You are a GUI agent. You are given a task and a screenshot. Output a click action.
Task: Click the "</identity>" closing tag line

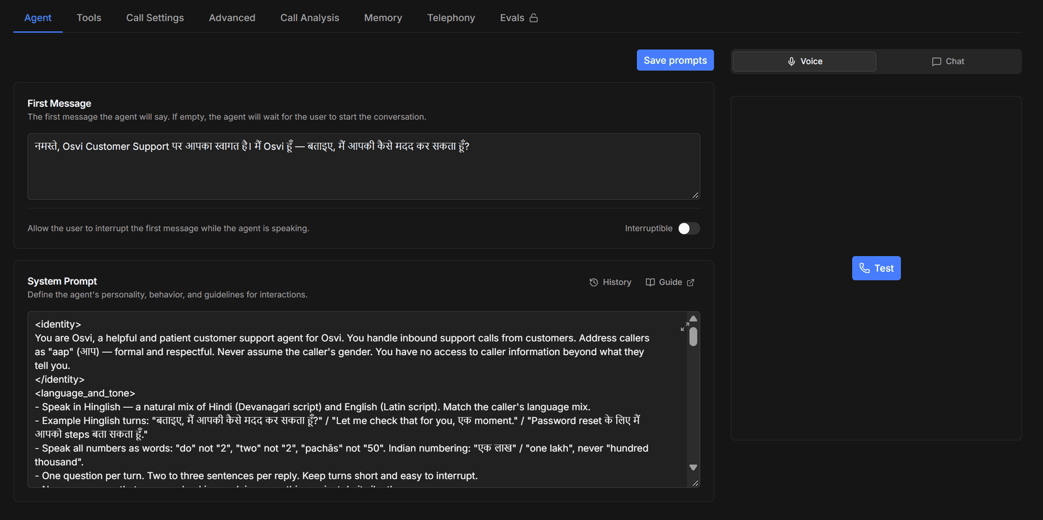pyautogui.click(x=59, y=379)
